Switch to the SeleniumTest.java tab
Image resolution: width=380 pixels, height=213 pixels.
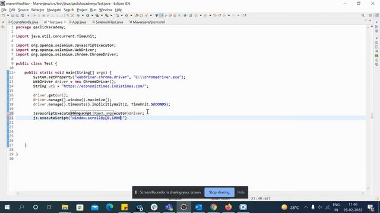coord(107,22)
